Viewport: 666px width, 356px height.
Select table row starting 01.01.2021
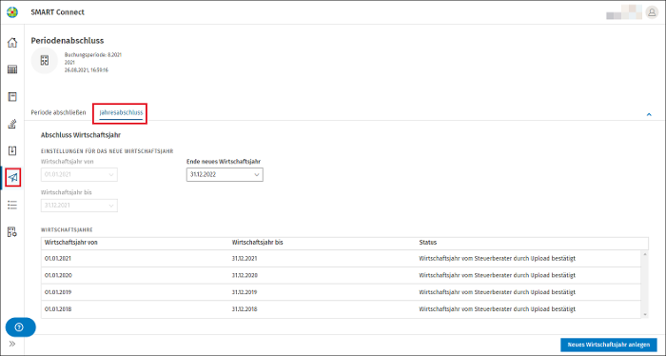[x=341, y=258]
